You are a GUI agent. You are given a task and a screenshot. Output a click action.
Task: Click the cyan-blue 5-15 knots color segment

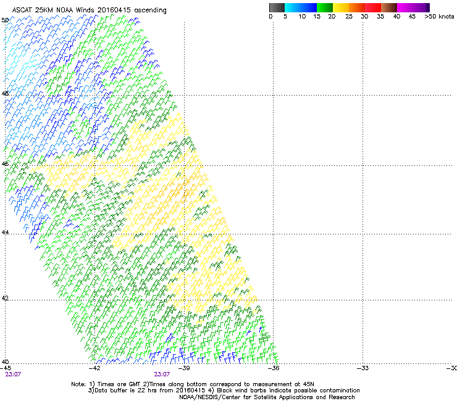point(301,7)
